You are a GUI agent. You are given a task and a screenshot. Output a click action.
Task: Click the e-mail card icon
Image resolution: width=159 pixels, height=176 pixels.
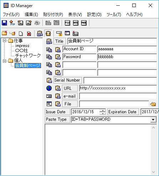pyautogui.click(x=49, y=96)
